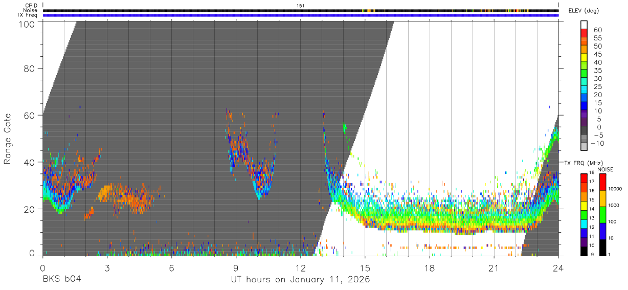Click TX FRQ legend label 11

pos(592,236)
